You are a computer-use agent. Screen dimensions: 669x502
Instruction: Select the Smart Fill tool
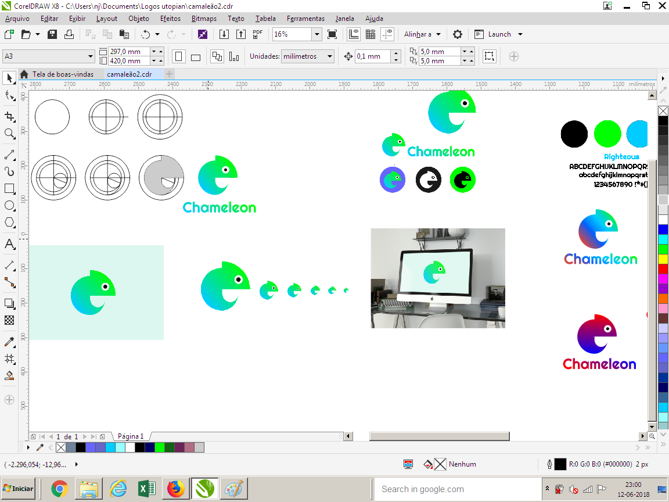point(9,376)
